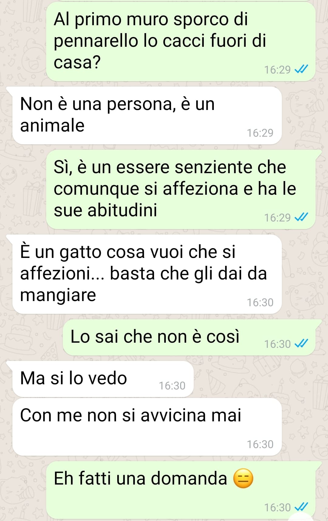328x521 pixels.
Task: Select the 'Lo sai che non è così' bubble
Action: click(x=189, y=338)
